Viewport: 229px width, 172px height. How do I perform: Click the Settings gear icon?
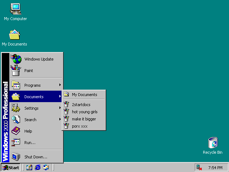coord(16,108)
